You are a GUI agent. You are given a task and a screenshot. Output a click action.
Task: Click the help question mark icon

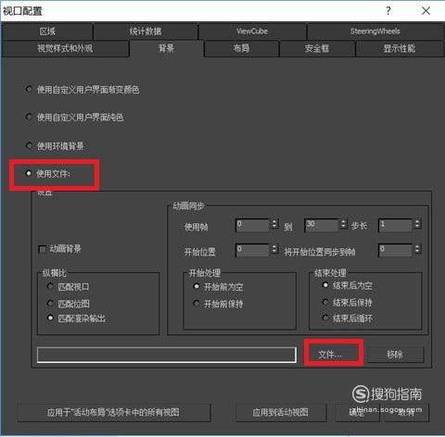[x=388, y=11]
